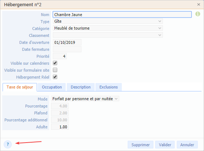Focus the Nom field containing Chambre Jaune
This screenshot has width=204, height=151.
(x=122, y=15)
